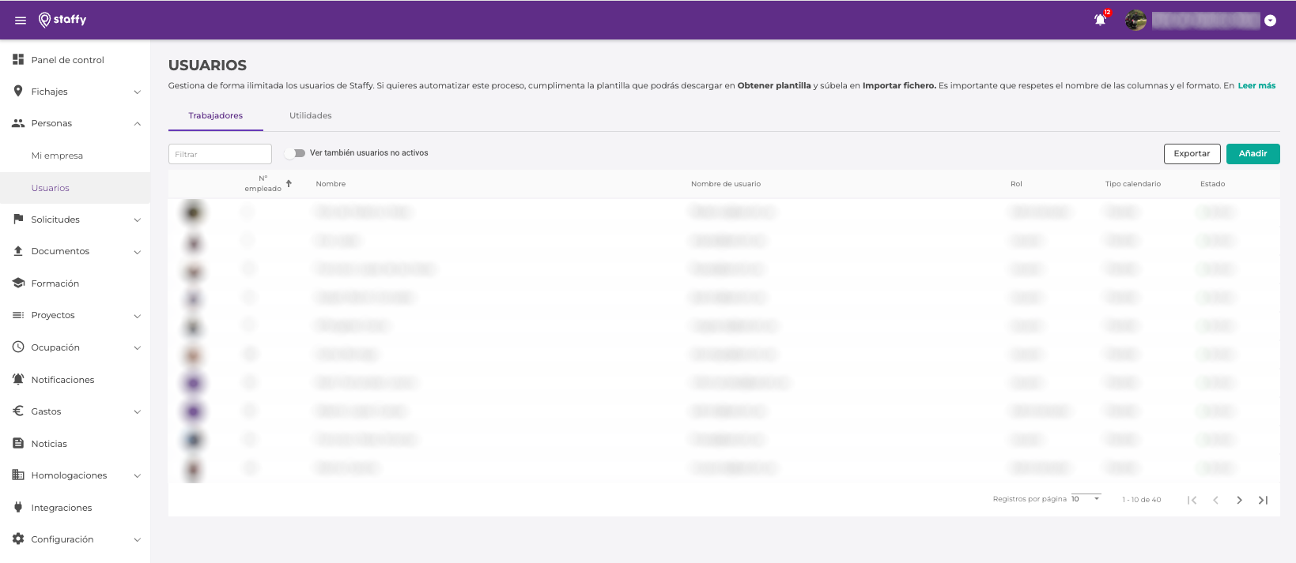Click the Staffy logo
This screenshot has height=563, width=1296.
coord(62,20)
